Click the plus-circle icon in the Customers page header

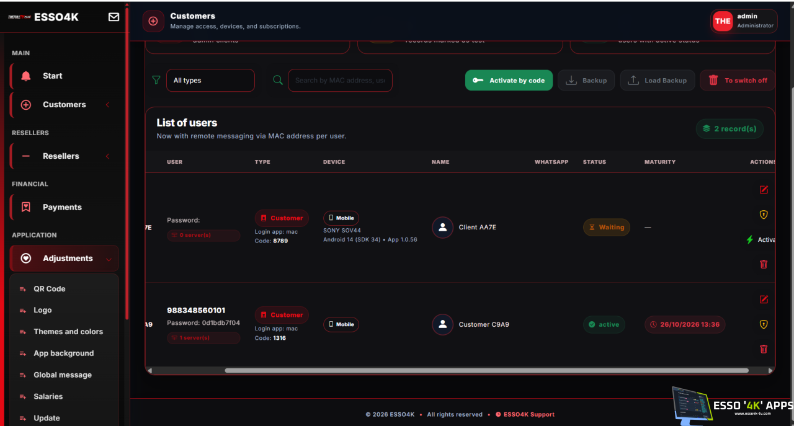(153, 21)
